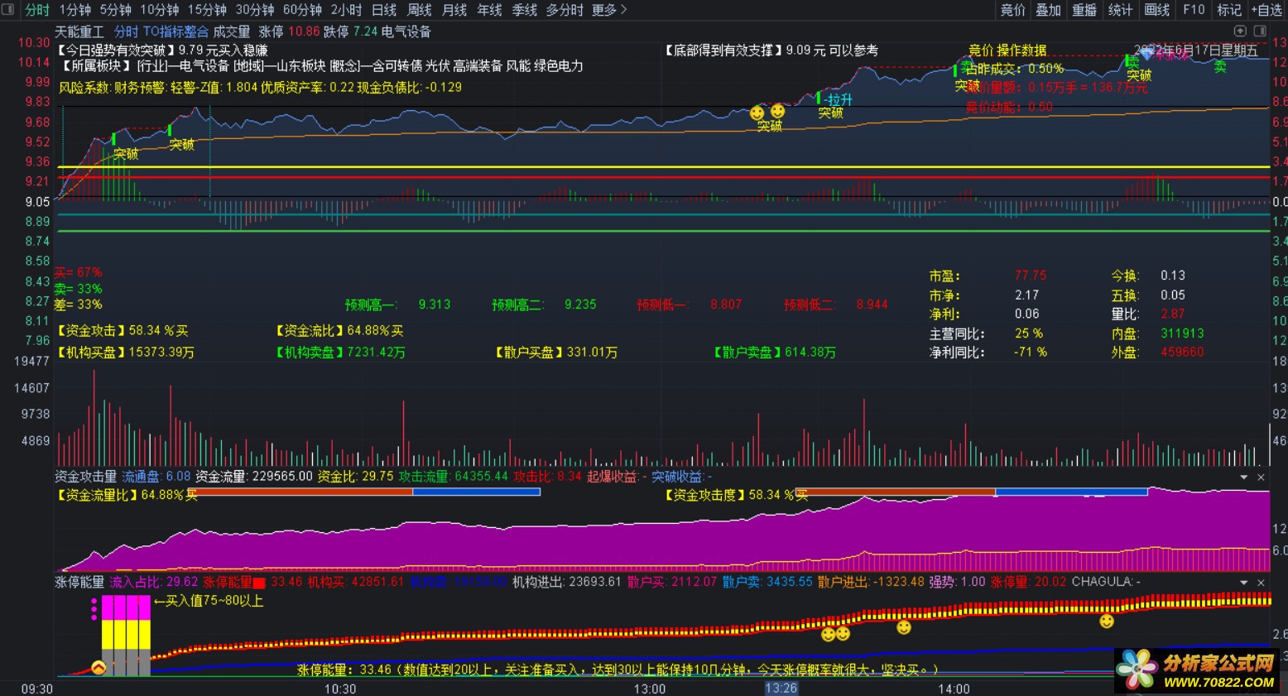This screenshot has height=696, width=1288.
Task: Switch to the 30分钟 chart period
Action: (x=255, y=10)
